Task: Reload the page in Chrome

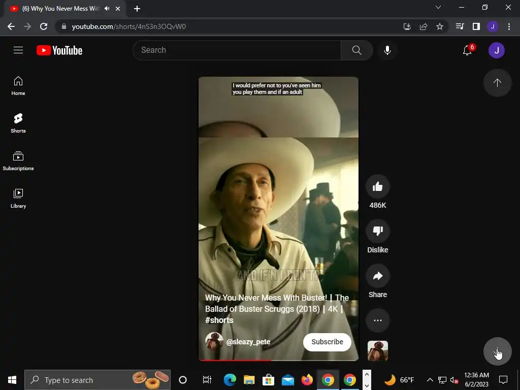Action: pos(44,26)
